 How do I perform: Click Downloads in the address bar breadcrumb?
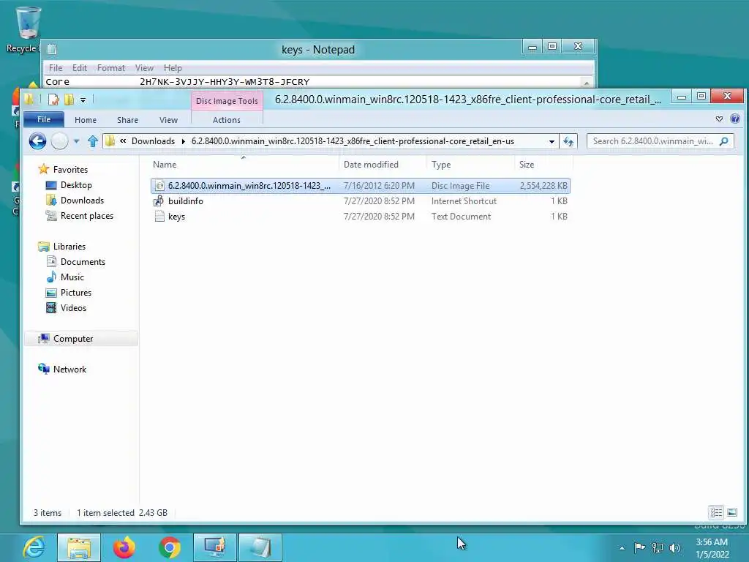coord(153,141)
